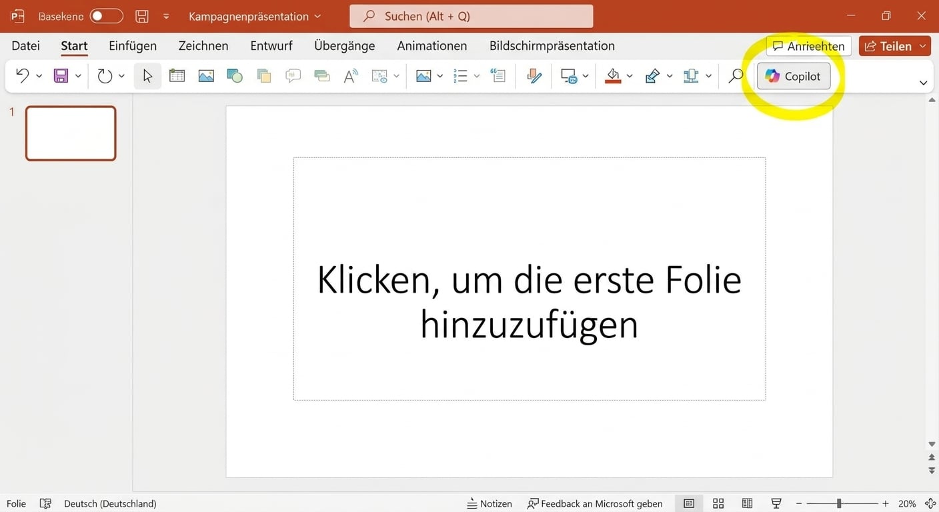The width and height of the screenshot is (939, 512).
Task: Click the Teilen share button
Action: click(895, 46)
